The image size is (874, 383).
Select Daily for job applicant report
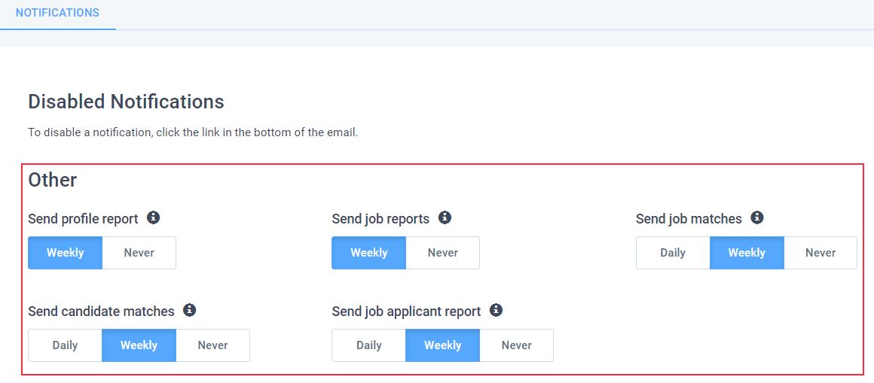(369, 345)
